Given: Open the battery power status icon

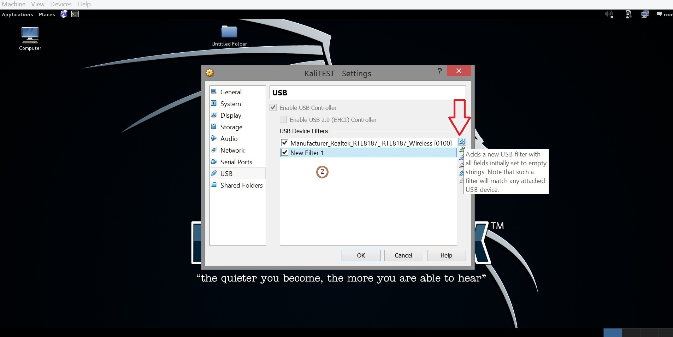Looking at the screenshot, I should [x=628, y=14].
